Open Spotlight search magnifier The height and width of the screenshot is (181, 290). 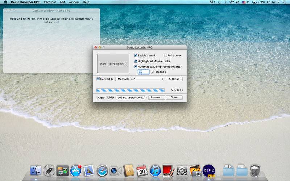pyautogui.click(x=284, y=2)
